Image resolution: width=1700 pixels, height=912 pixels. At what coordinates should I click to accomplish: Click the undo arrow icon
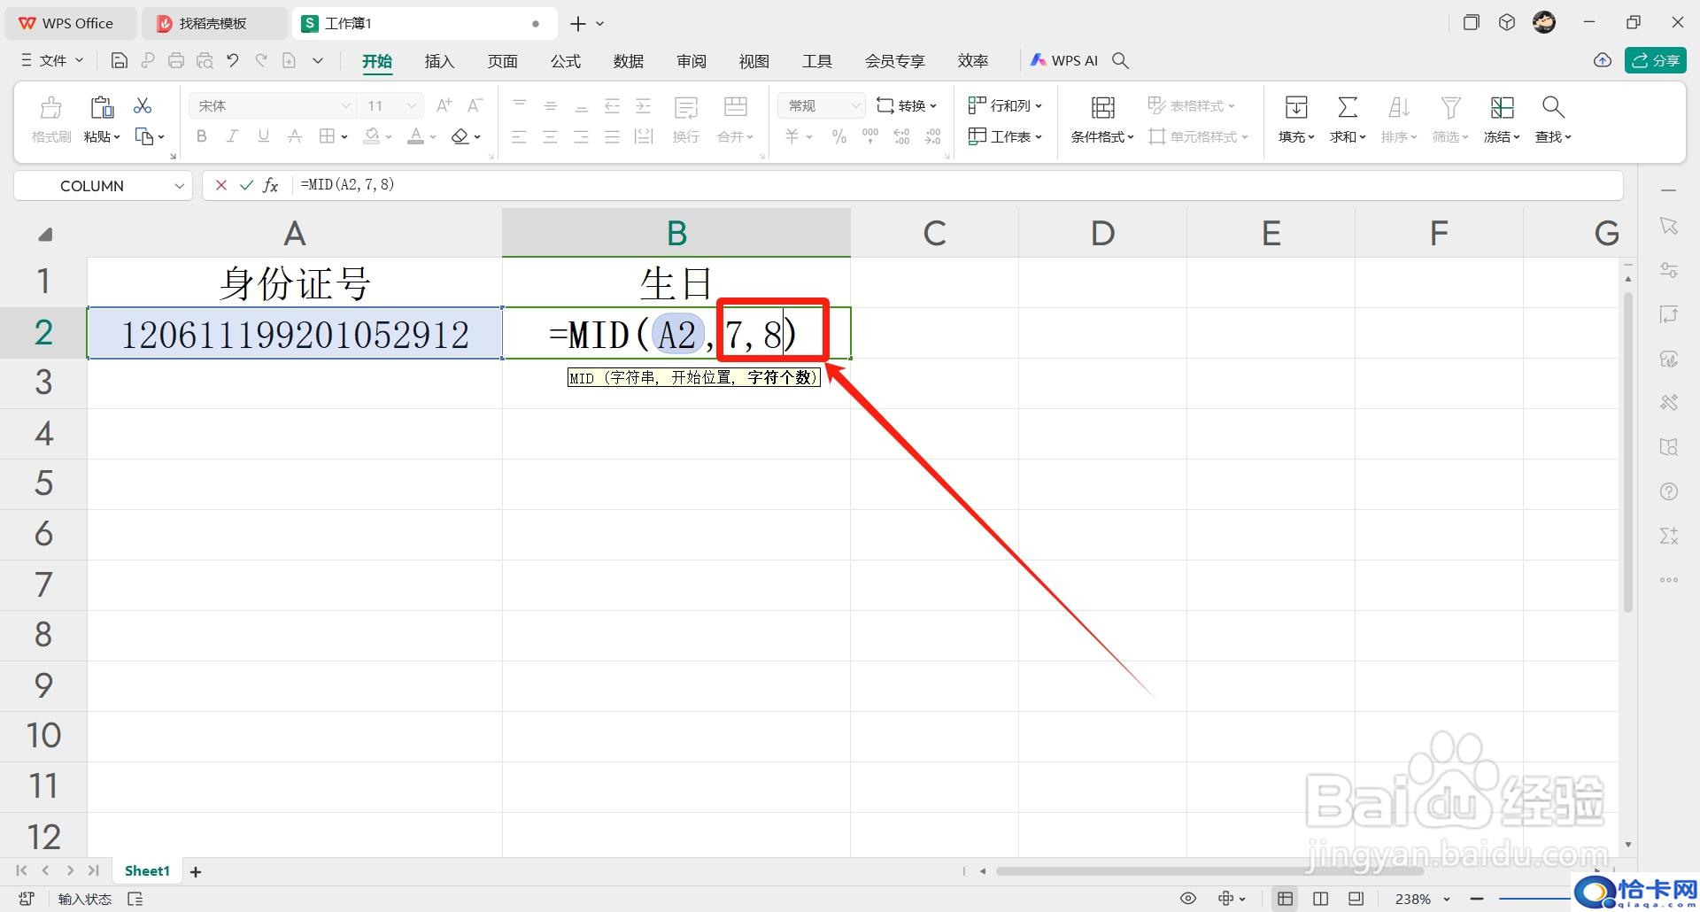tap(233, 60)
